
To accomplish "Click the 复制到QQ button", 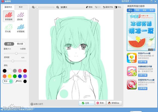I will [x=114, y=103].
